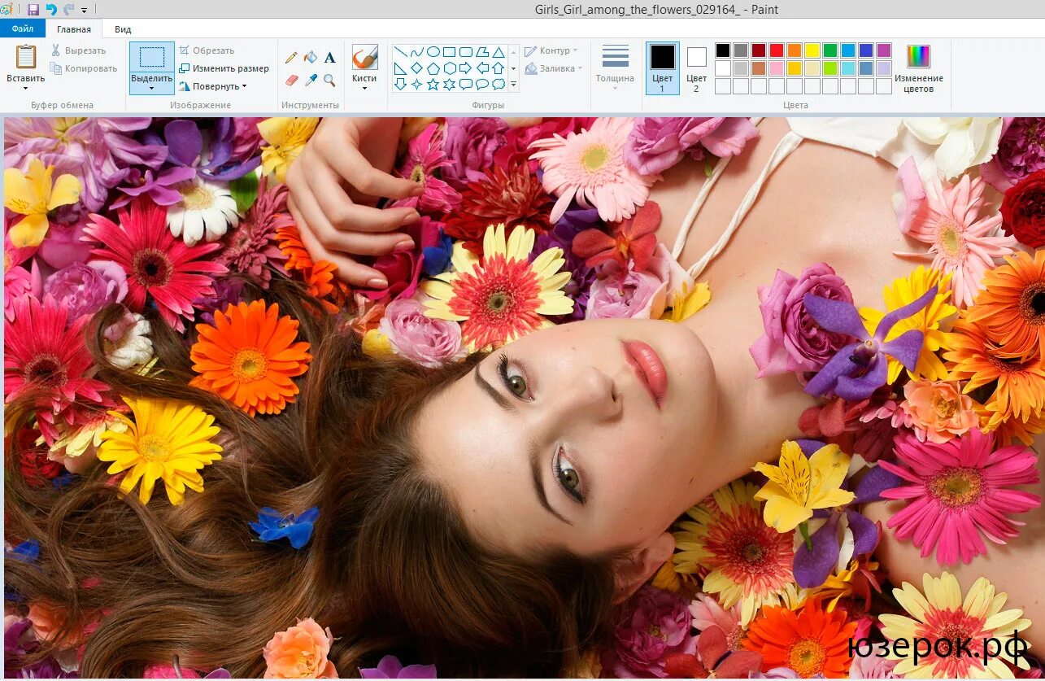Switch to the Главная tab
Image resolution: width=1045 pixels, height=681 pixels.
click(74, 29)
